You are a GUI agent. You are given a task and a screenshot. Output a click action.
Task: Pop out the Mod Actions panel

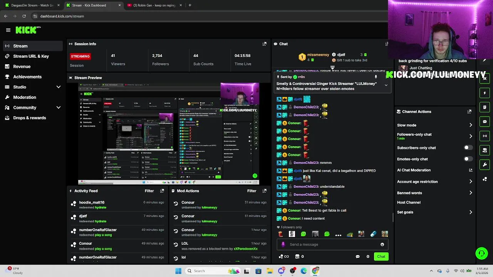coord(264,191)
